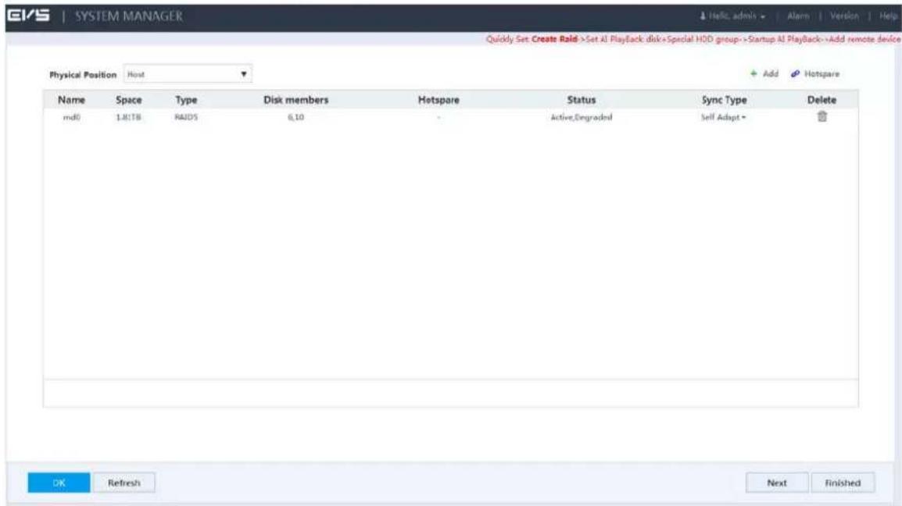Open the Self Adapt sync type dropdown

click(x=723, y=117)
